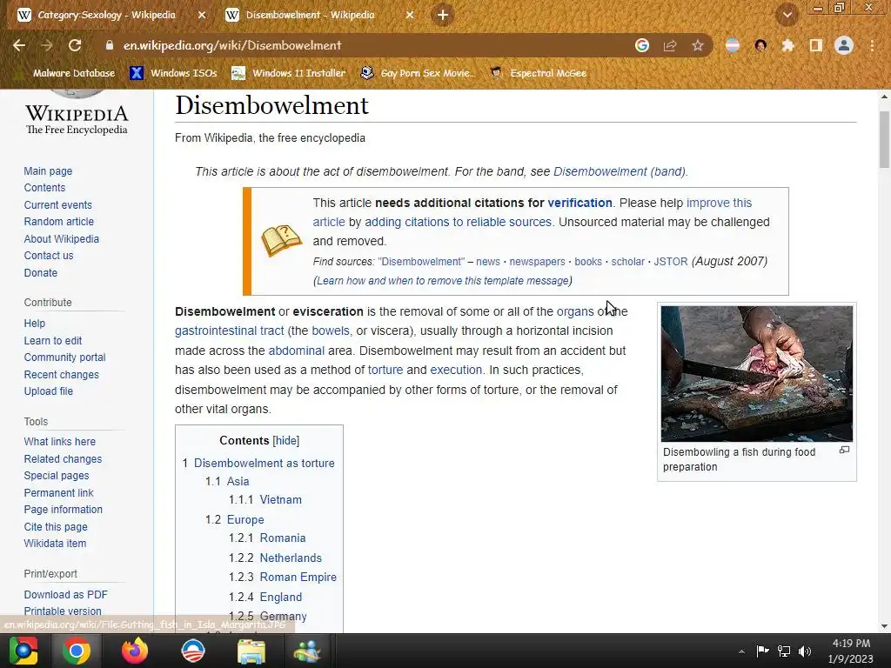This screenshot has height=668, width=891.
Task: View site info via the padlock icon
Action: coord(109,45)
